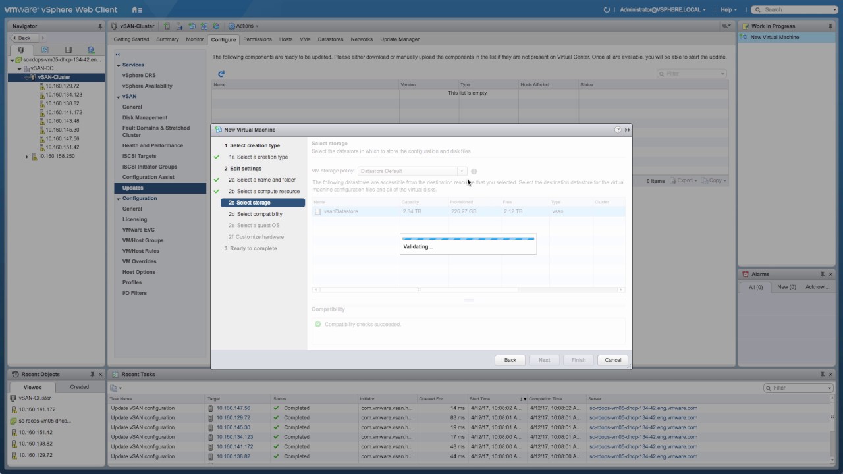Image resolution: width=843 pixels, height=474 pixels.
Task: Open VM storage policy dropdown
Action: (x=412, y=171)
